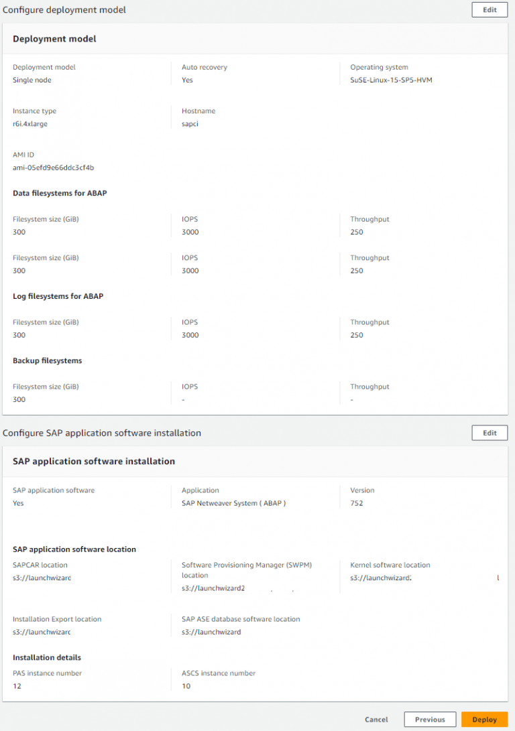Click the Cancel link
Viewport: 515px width, 731px height.
tap(376, 719)
